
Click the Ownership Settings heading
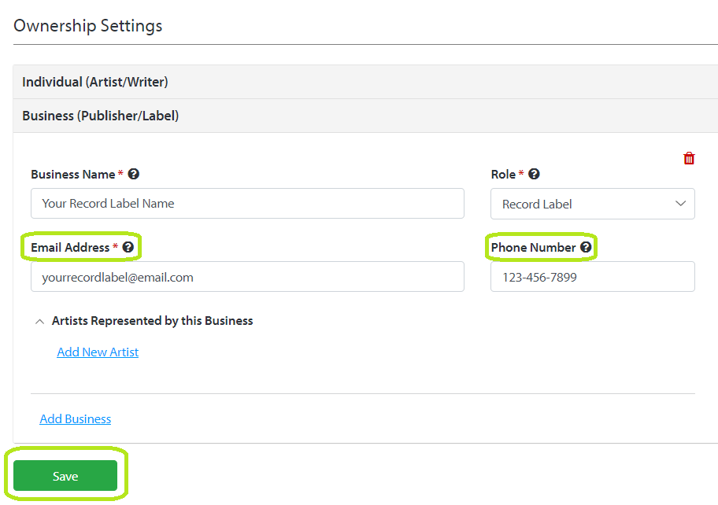88,26
